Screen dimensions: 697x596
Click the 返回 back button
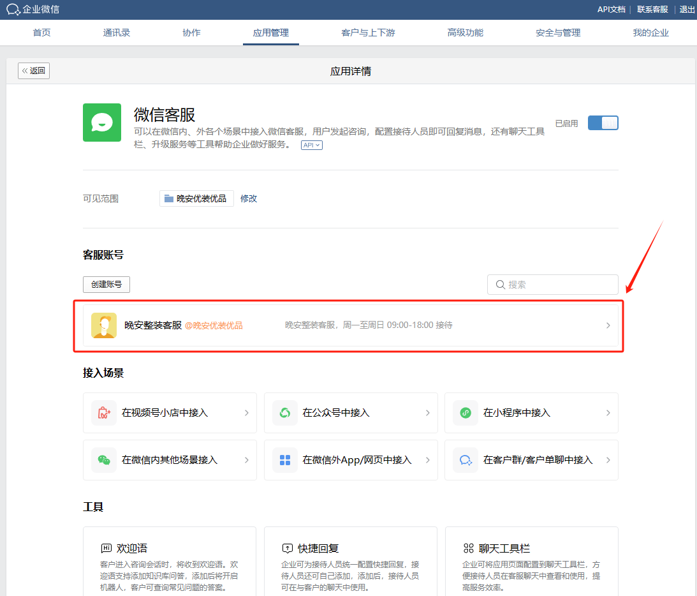34,71
